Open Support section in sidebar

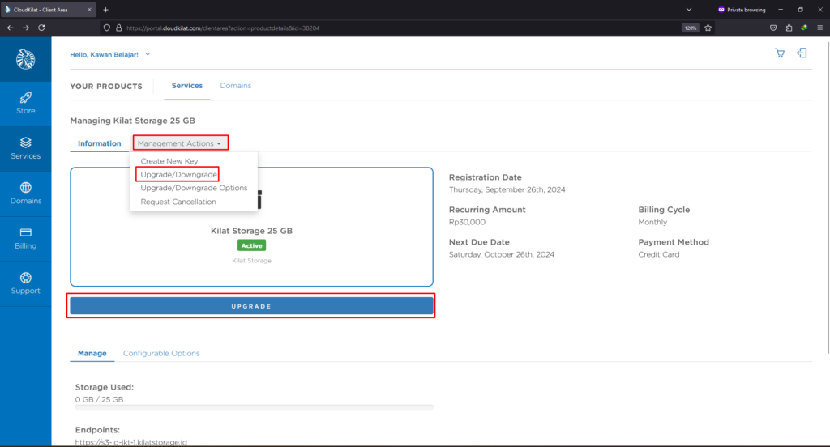(x=25, y=283)
